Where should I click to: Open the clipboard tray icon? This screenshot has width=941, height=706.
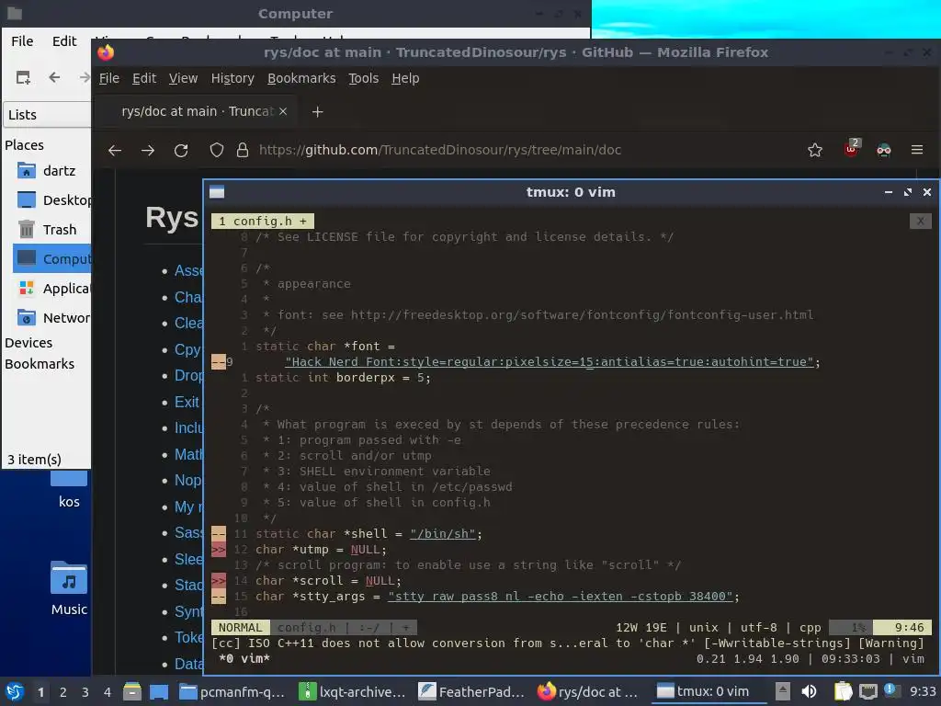click(x=844, y=691)
